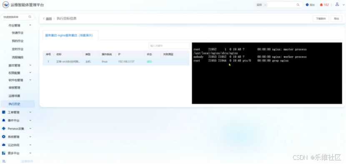Click the linux operating system cell
Screen dimensions: 346x164
click(104, 62)
